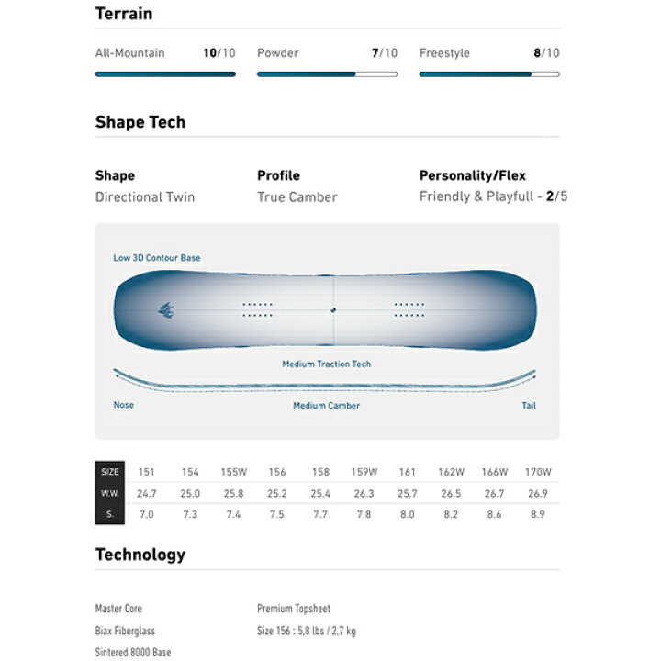Click the left binding insert dots
This screenshot has height=661, width=661.
point(258,310)
